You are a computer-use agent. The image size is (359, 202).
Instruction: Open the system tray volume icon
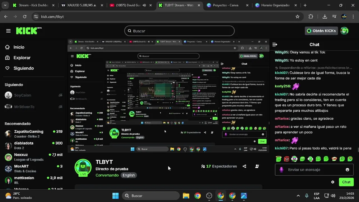tap(333, 196)
